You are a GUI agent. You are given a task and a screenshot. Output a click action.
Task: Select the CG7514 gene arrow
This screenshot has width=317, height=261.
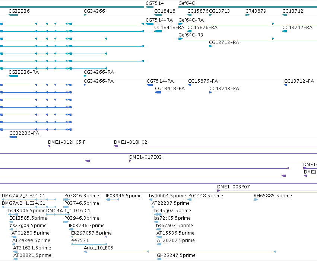(150, 7)
